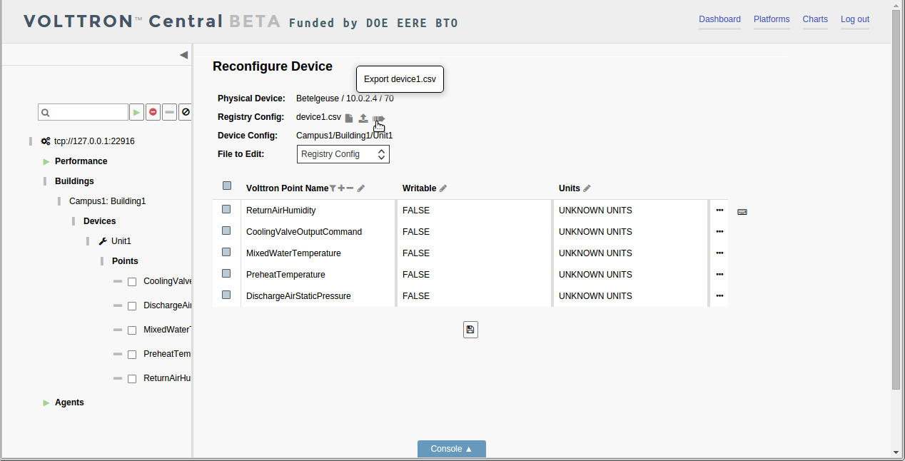The height and width of the screenshot is (461, 905).
Task: Open the Charts page
Action: [x=815, y=19]
